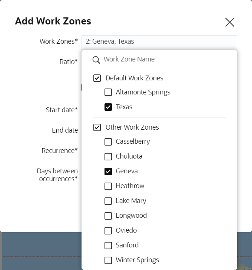
Task: Enable the Sanford work zone
Action: click(108, 245)
